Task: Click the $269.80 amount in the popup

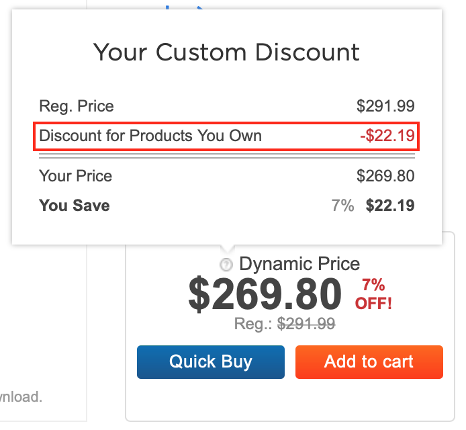Action: tap(385, 176)
